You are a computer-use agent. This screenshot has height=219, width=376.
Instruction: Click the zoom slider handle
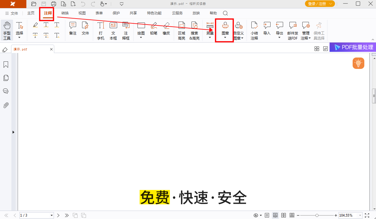317,215
